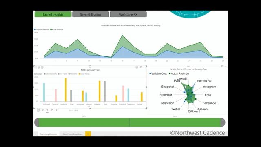
Task: Open the Sales Person Breakdown page tab
Action: click(x=73, y=134)
